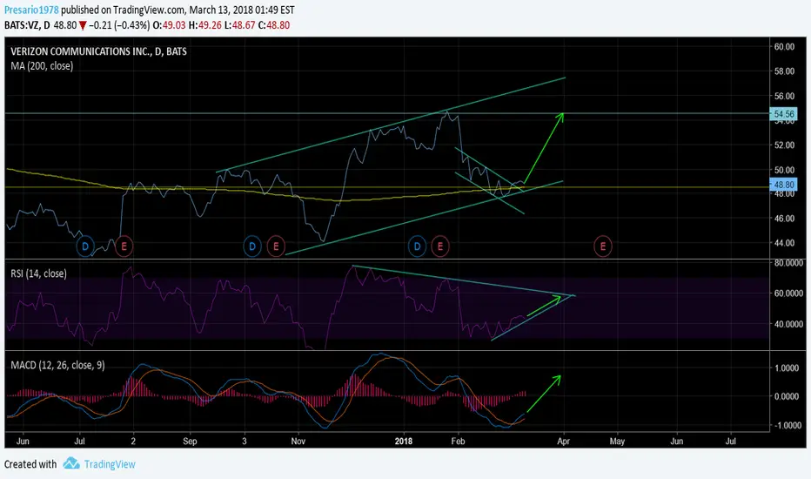Click the Nov label on the time axis

coord(298,442)
